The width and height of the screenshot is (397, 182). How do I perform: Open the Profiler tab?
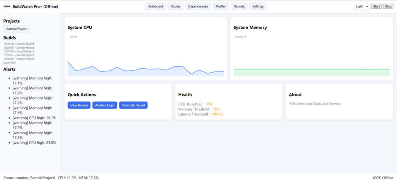click(221, 6)
